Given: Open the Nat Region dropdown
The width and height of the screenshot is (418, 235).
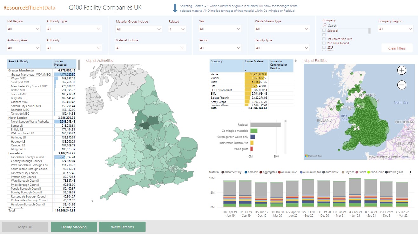Looking at the screenshot, I should coord(24,29).
